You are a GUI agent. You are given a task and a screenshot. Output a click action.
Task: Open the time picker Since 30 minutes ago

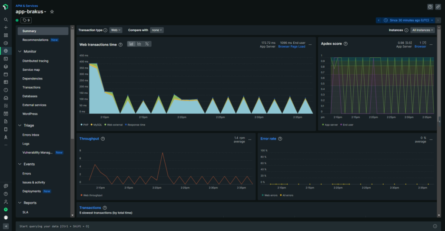click(408, 20)
